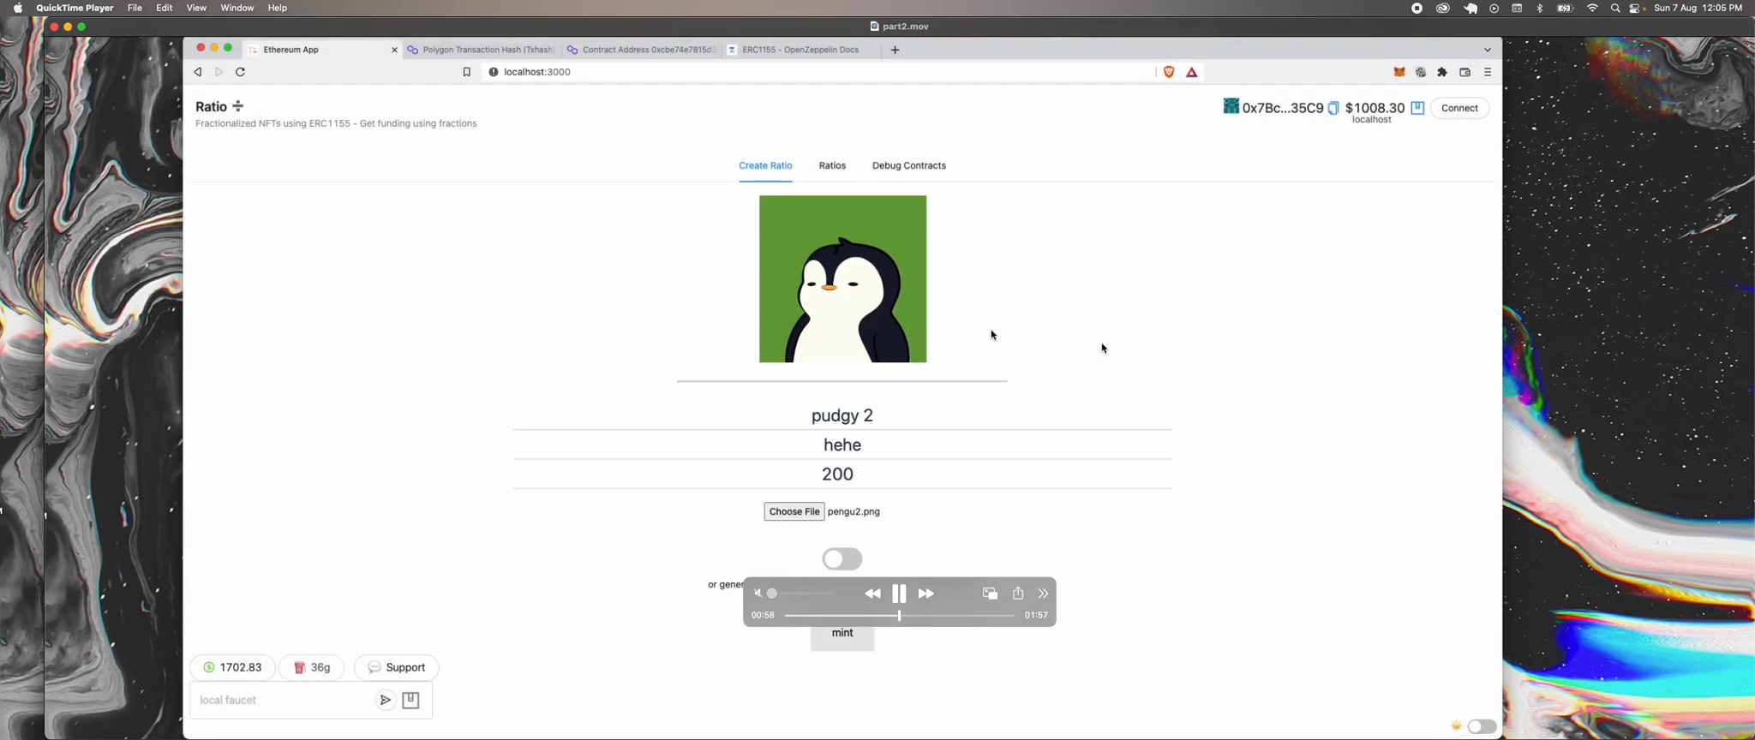Mute audio in QuickTime controls
This screenshot has height=740, width=1755.
pos(758,594)
